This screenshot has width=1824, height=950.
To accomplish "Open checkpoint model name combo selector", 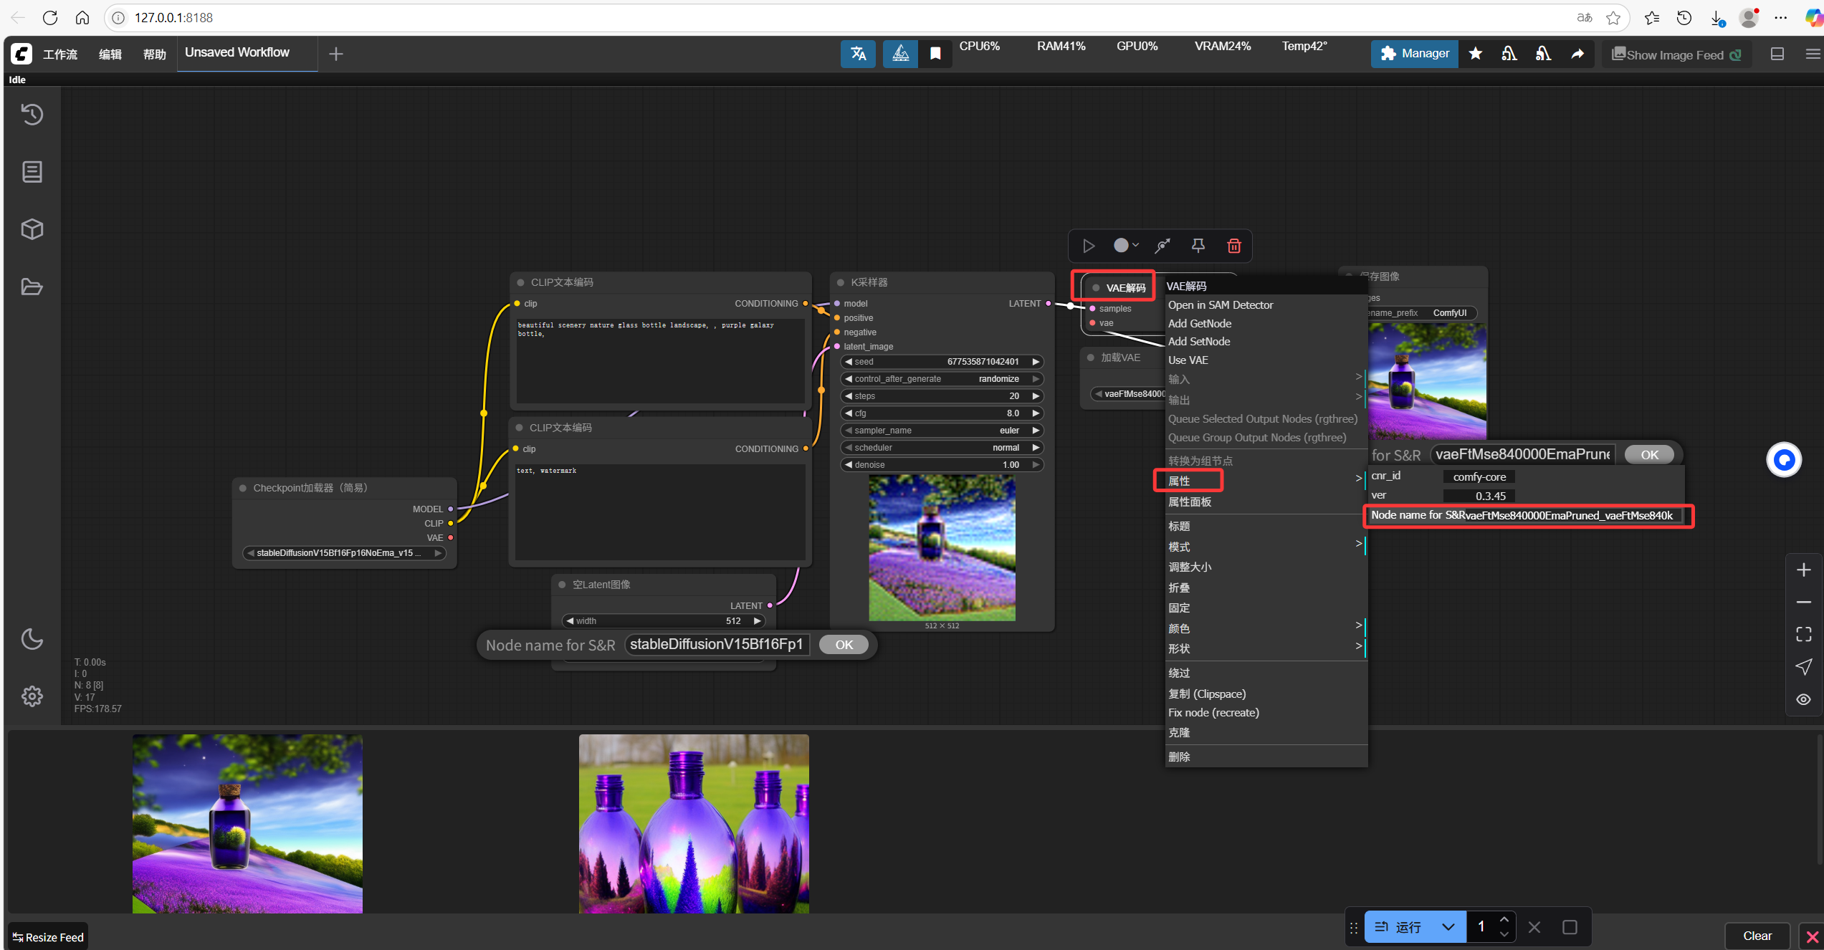I will [x=344, y=553].
